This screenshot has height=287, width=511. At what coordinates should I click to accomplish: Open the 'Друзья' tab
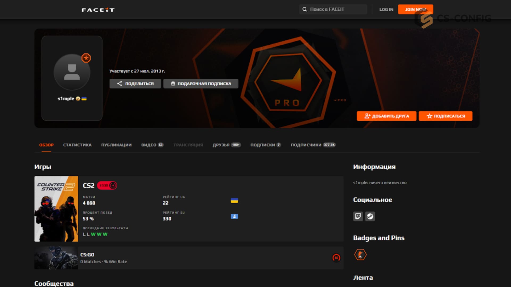point(227,145)
